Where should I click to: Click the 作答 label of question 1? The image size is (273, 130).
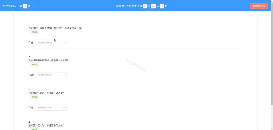(31, 42)
